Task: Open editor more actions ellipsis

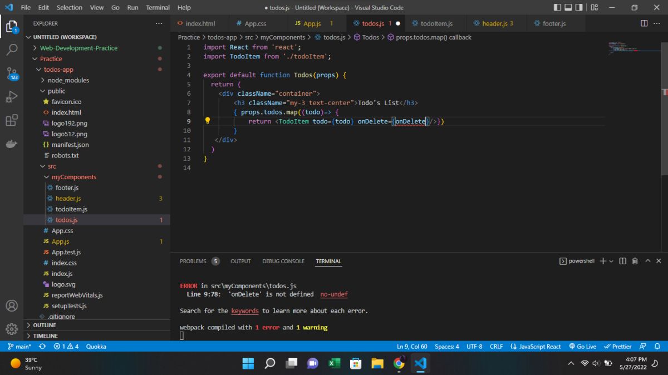Action: 657,23
